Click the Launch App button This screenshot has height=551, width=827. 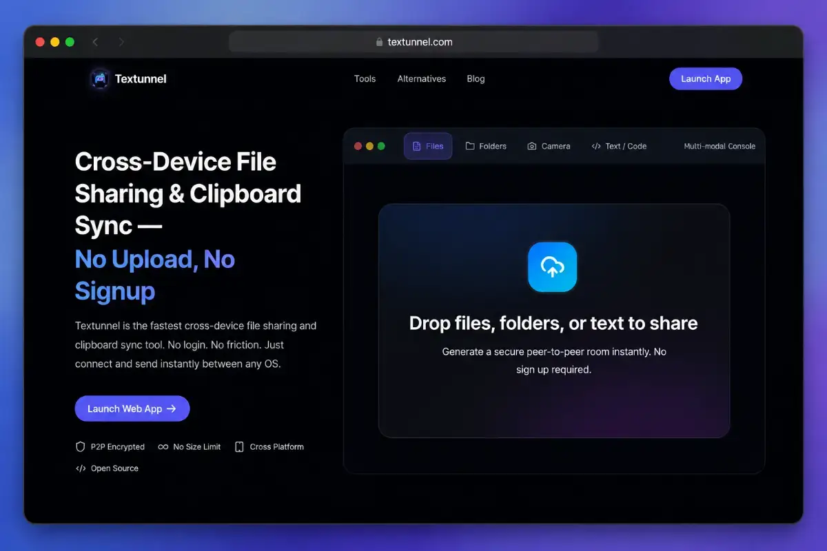pos(706,79)
